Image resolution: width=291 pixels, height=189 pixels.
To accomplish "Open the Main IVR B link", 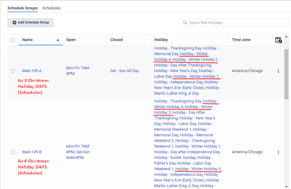I will (x=32, y=152).
